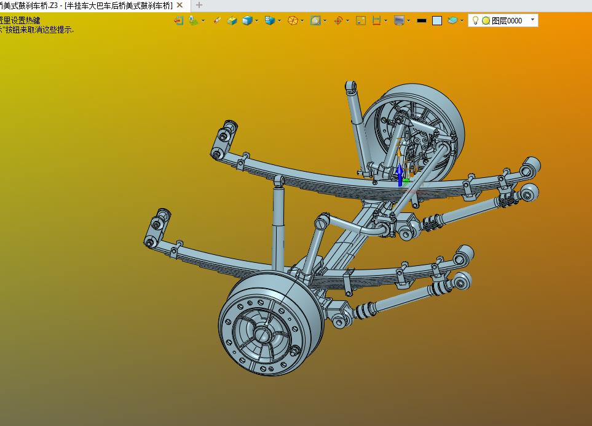Screen dimensions: 592x426
Task: Click the red crosshair target icon
Action: click(338, 20)
